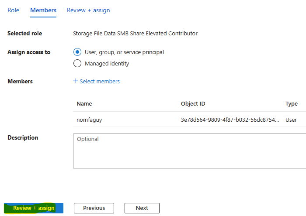
Task: Focus the Description optional text box
Action: [x=189, y=151]
